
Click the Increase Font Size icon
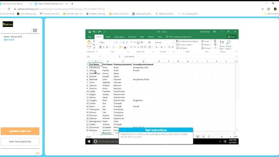coord(124,43)
